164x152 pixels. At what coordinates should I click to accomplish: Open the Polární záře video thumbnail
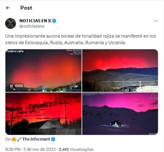click(x=43, y=71)
